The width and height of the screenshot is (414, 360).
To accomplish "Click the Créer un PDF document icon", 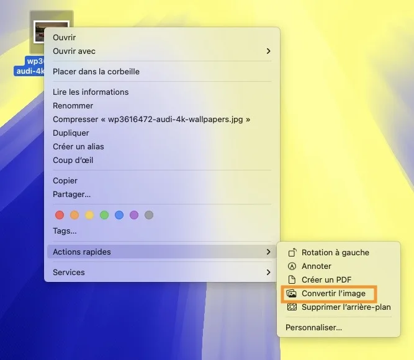I will coord(292,279).
